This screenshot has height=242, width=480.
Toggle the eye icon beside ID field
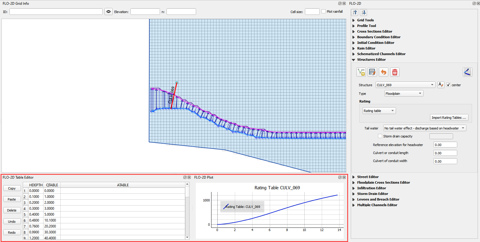[109, 12]
